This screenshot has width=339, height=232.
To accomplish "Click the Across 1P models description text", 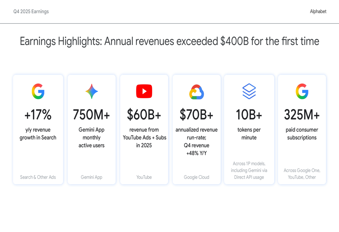I will click(249, 170).
